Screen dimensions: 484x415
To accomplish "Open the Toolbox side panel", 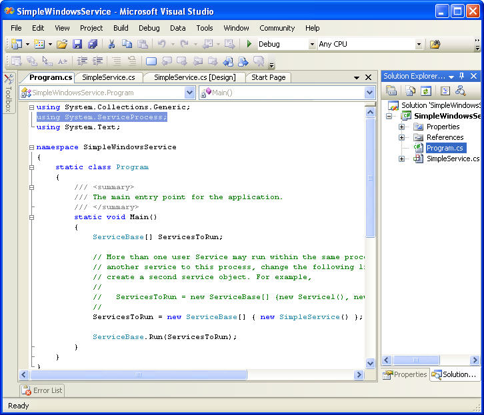I will point(9,93).
